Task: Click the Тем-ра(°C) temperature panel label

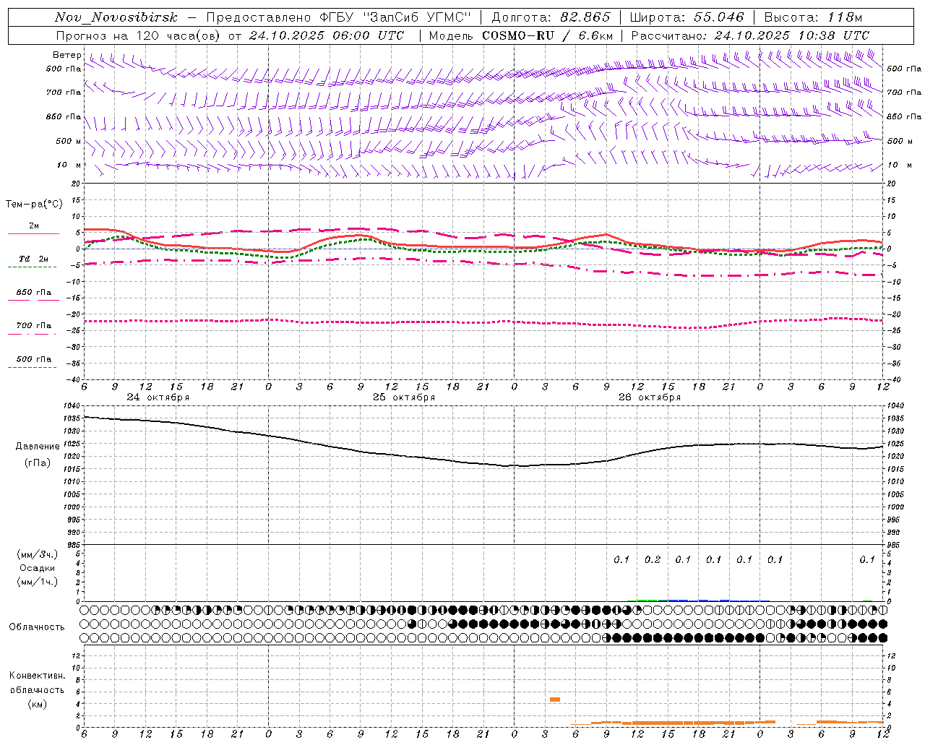Action: [x=34, y=205]
